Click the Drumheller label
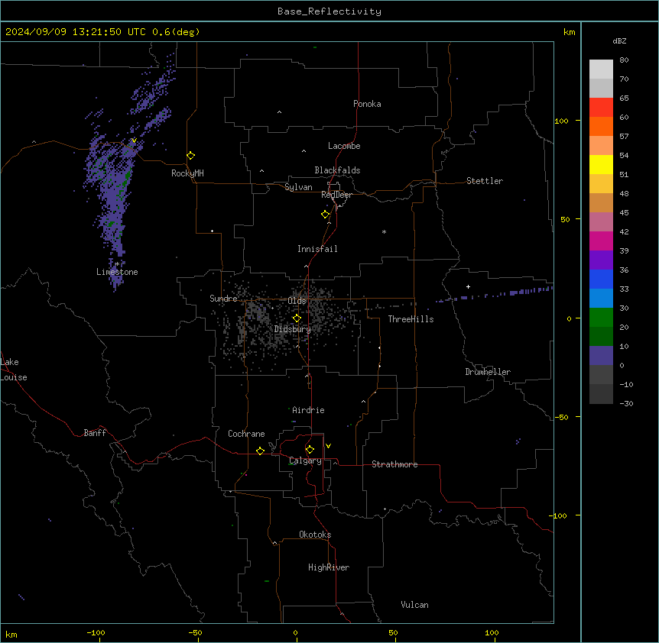Image resolution: width=659 pixels, height=643 pixels. pos(488,372)
